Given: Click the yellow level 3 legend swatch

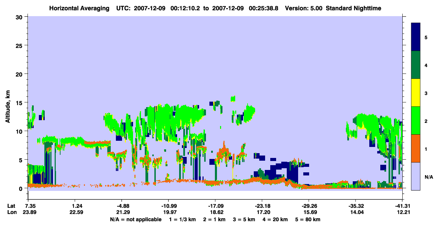Looking at the screenshot, I should 416,93.
